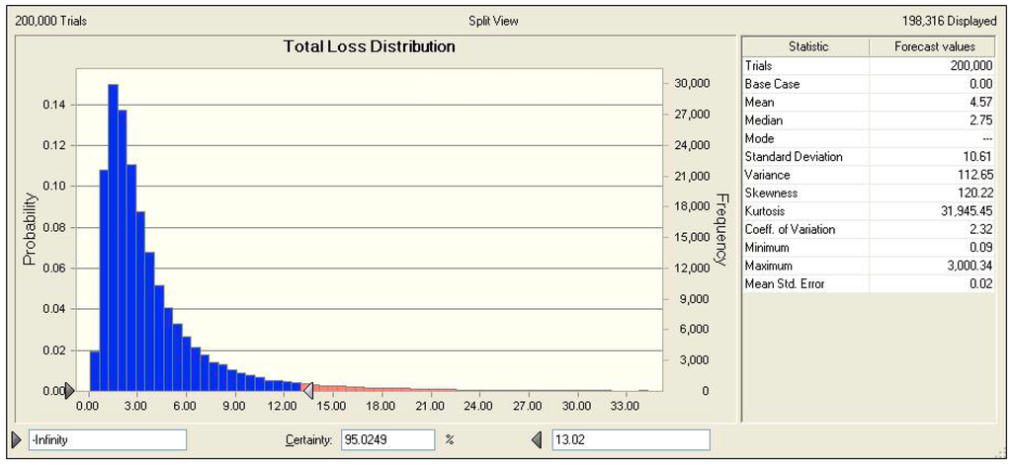Click the 13.02 upper bound field
The width and height of the screenshot is (1012, 465).
630,439
